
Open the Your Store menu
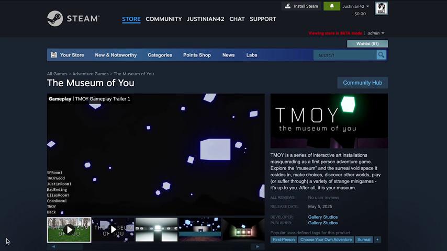pyautogui.click(x=72, y=55)
